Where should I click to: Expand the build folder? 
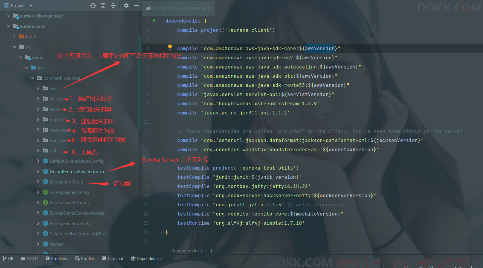click(x=14, y=36)
